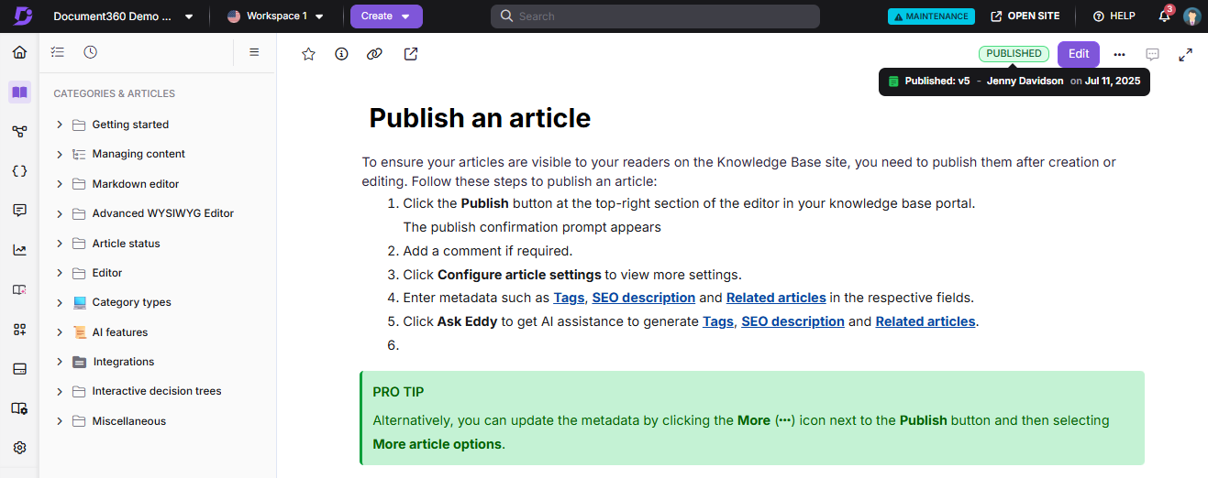
Task: Open the Settings gear icon in sidebar
Action: (19, 448)
